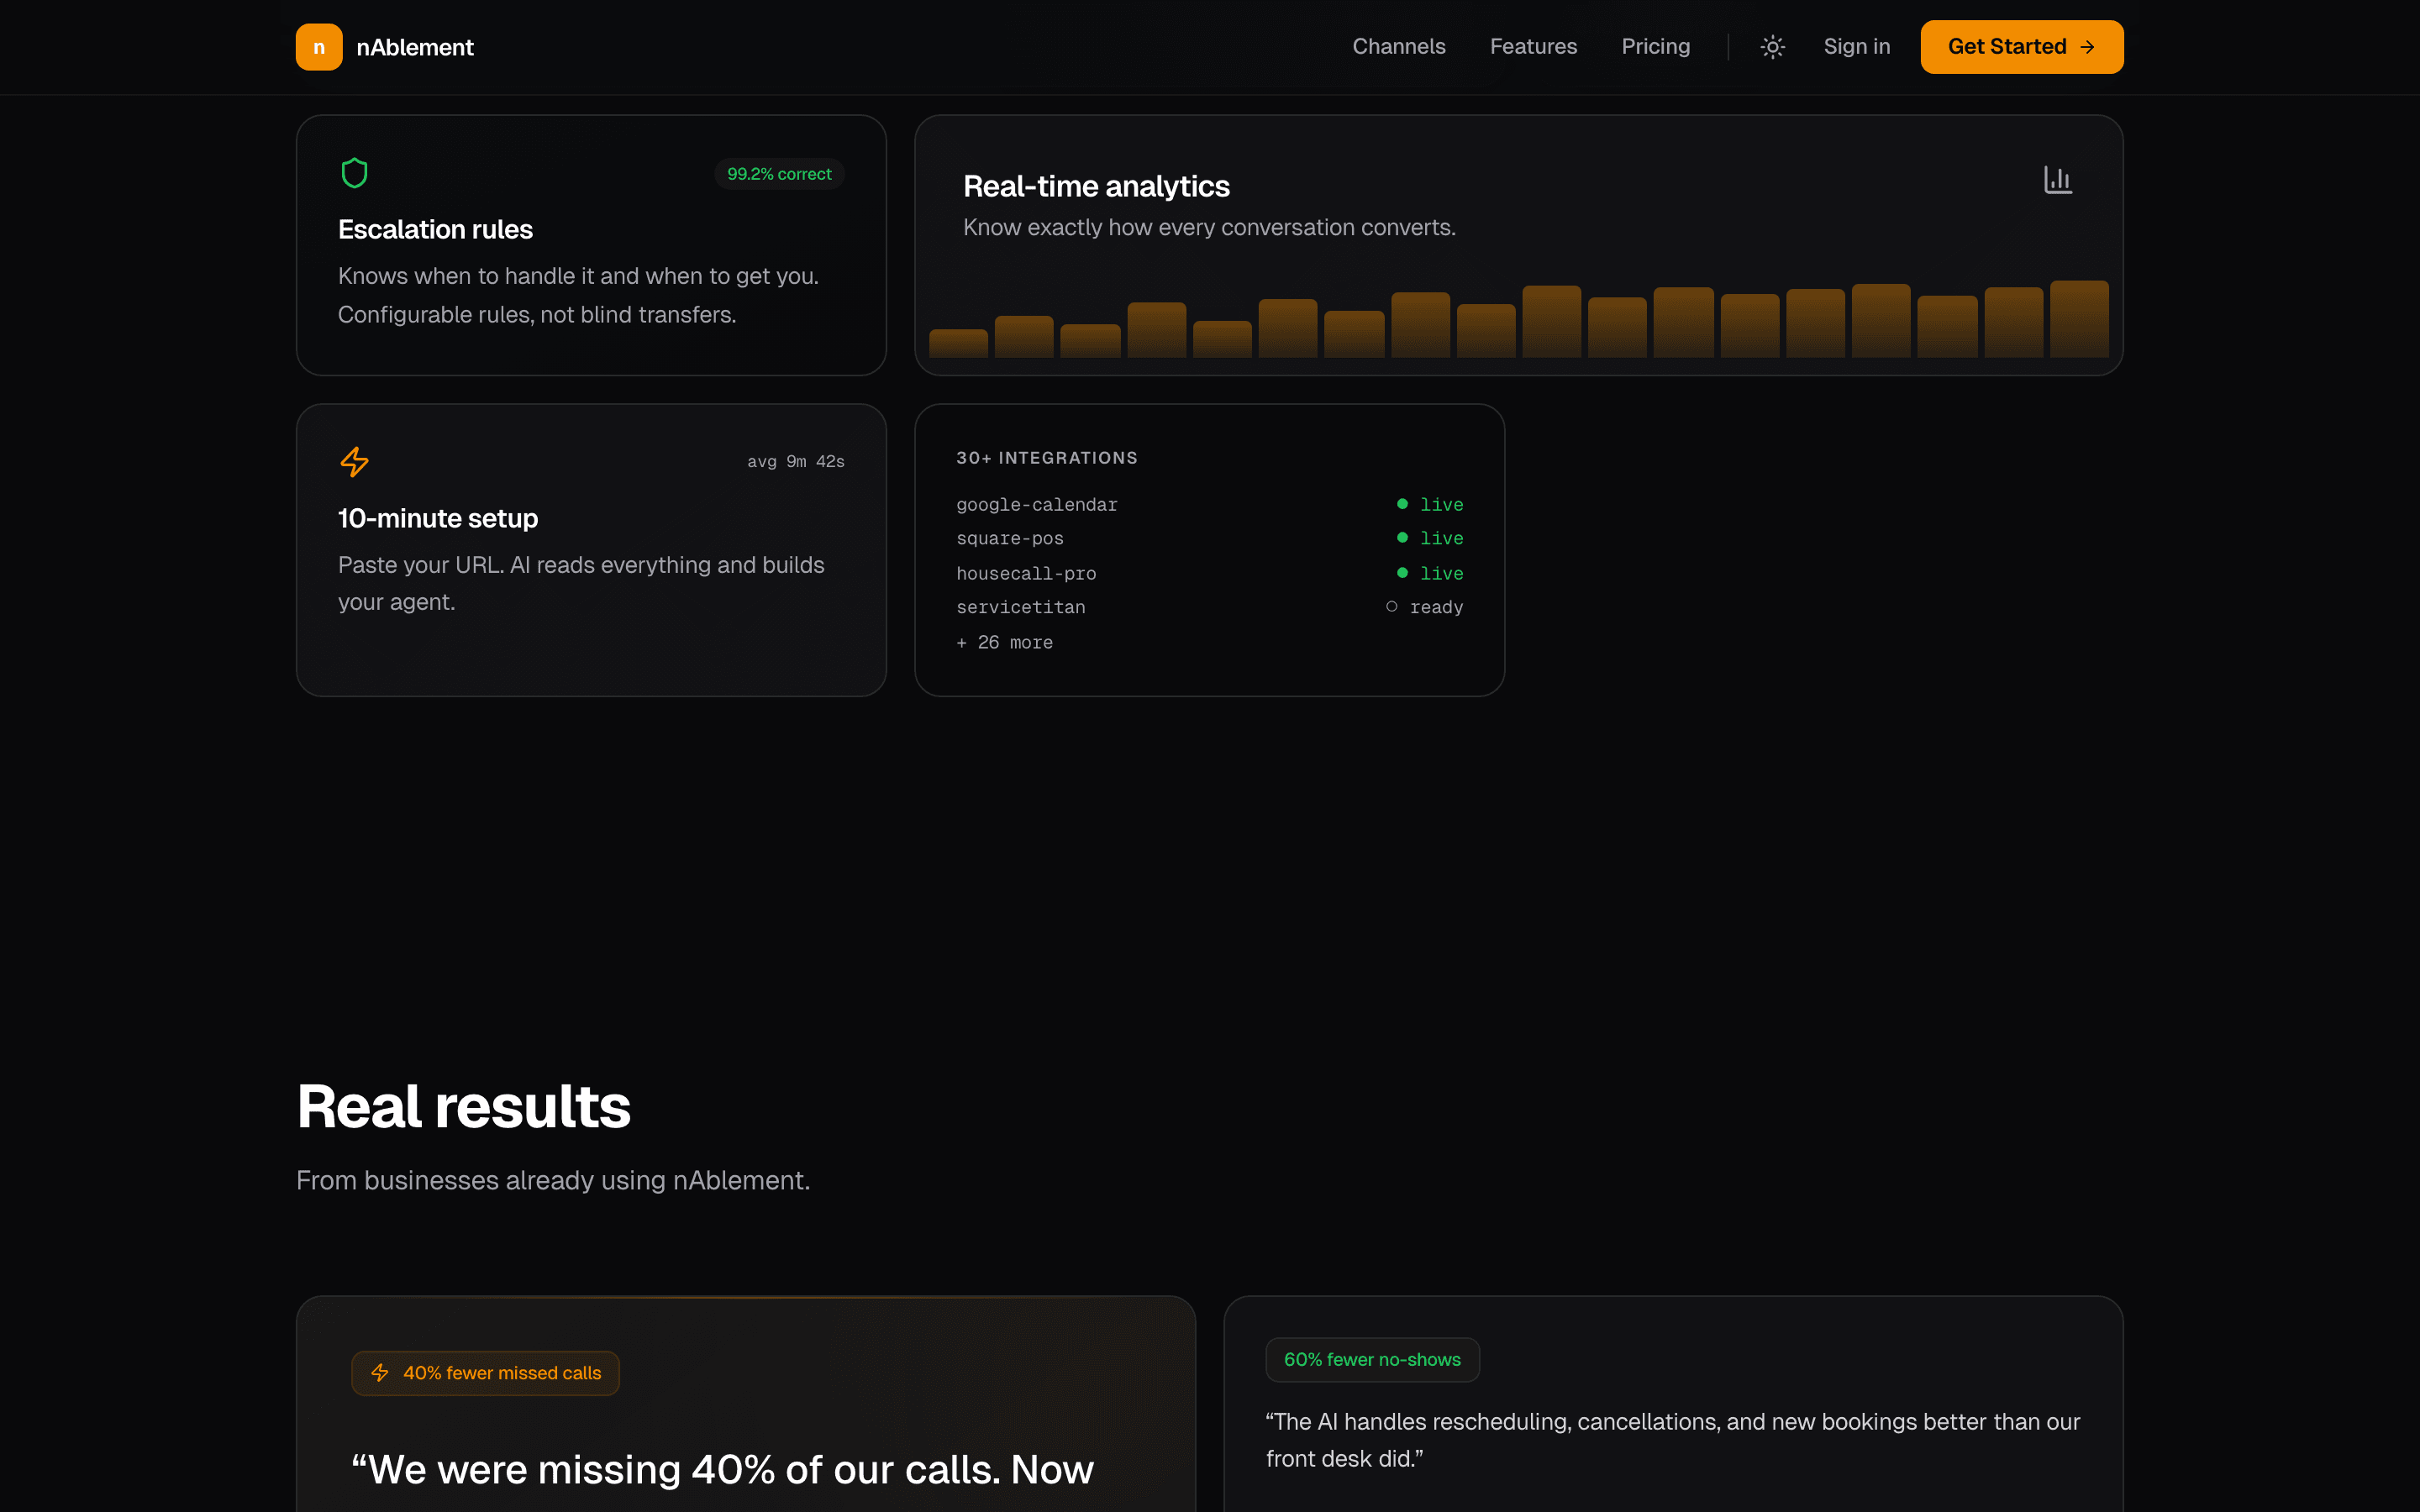Click the lightning icon in the missed calls badge
The image size is (2420, 1512).
[x=380, y=1373]
